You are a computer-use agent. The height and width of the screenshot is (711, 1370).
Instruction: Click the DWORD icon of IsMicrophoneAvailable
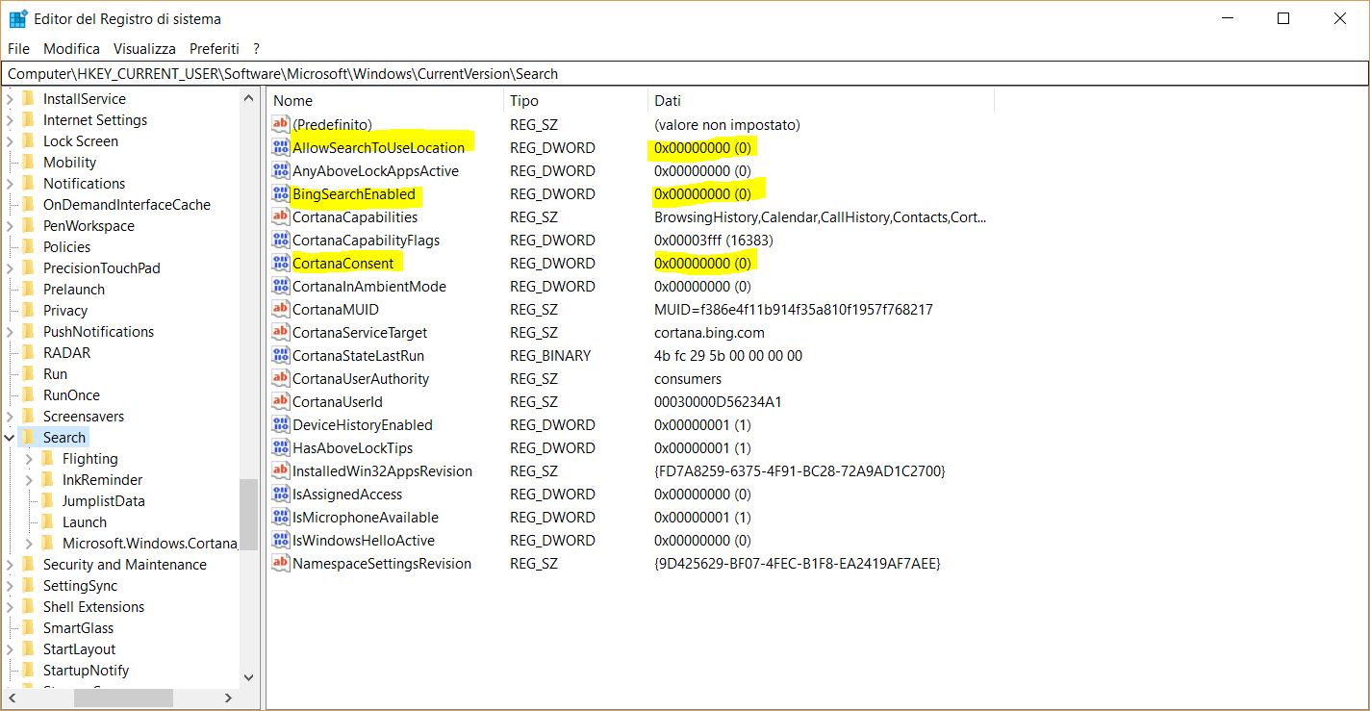(280, 517)
